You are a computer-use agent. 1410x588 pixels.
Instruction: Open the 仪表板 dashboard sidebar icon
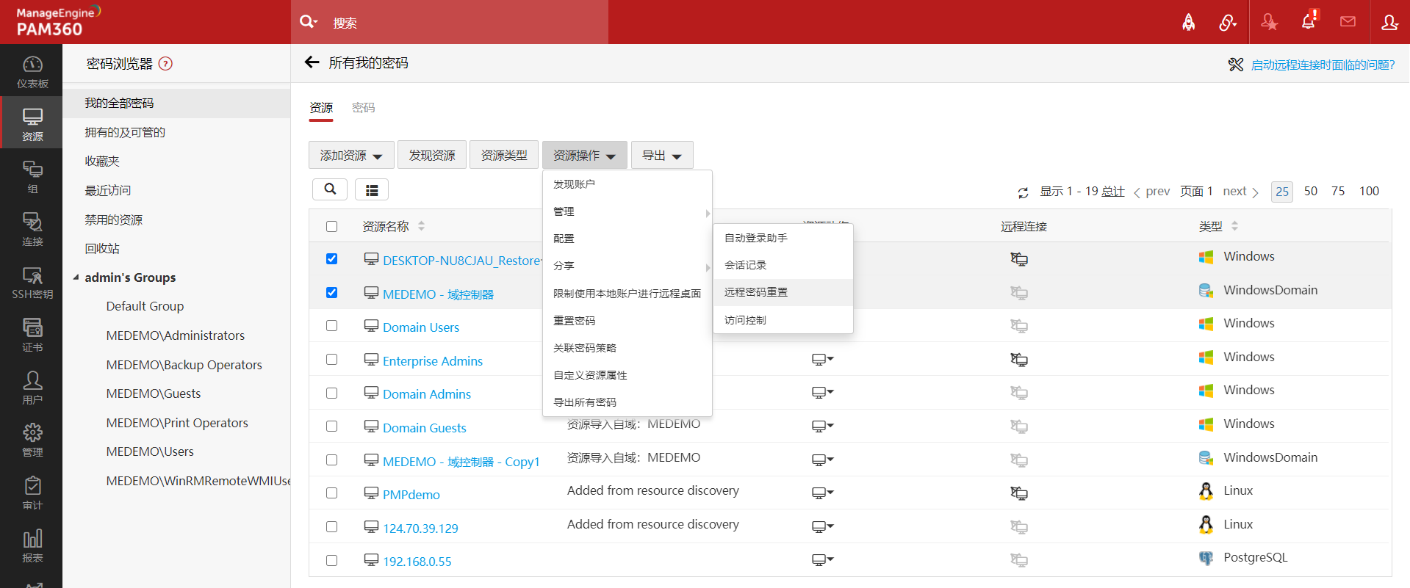[x=32, y=72]
